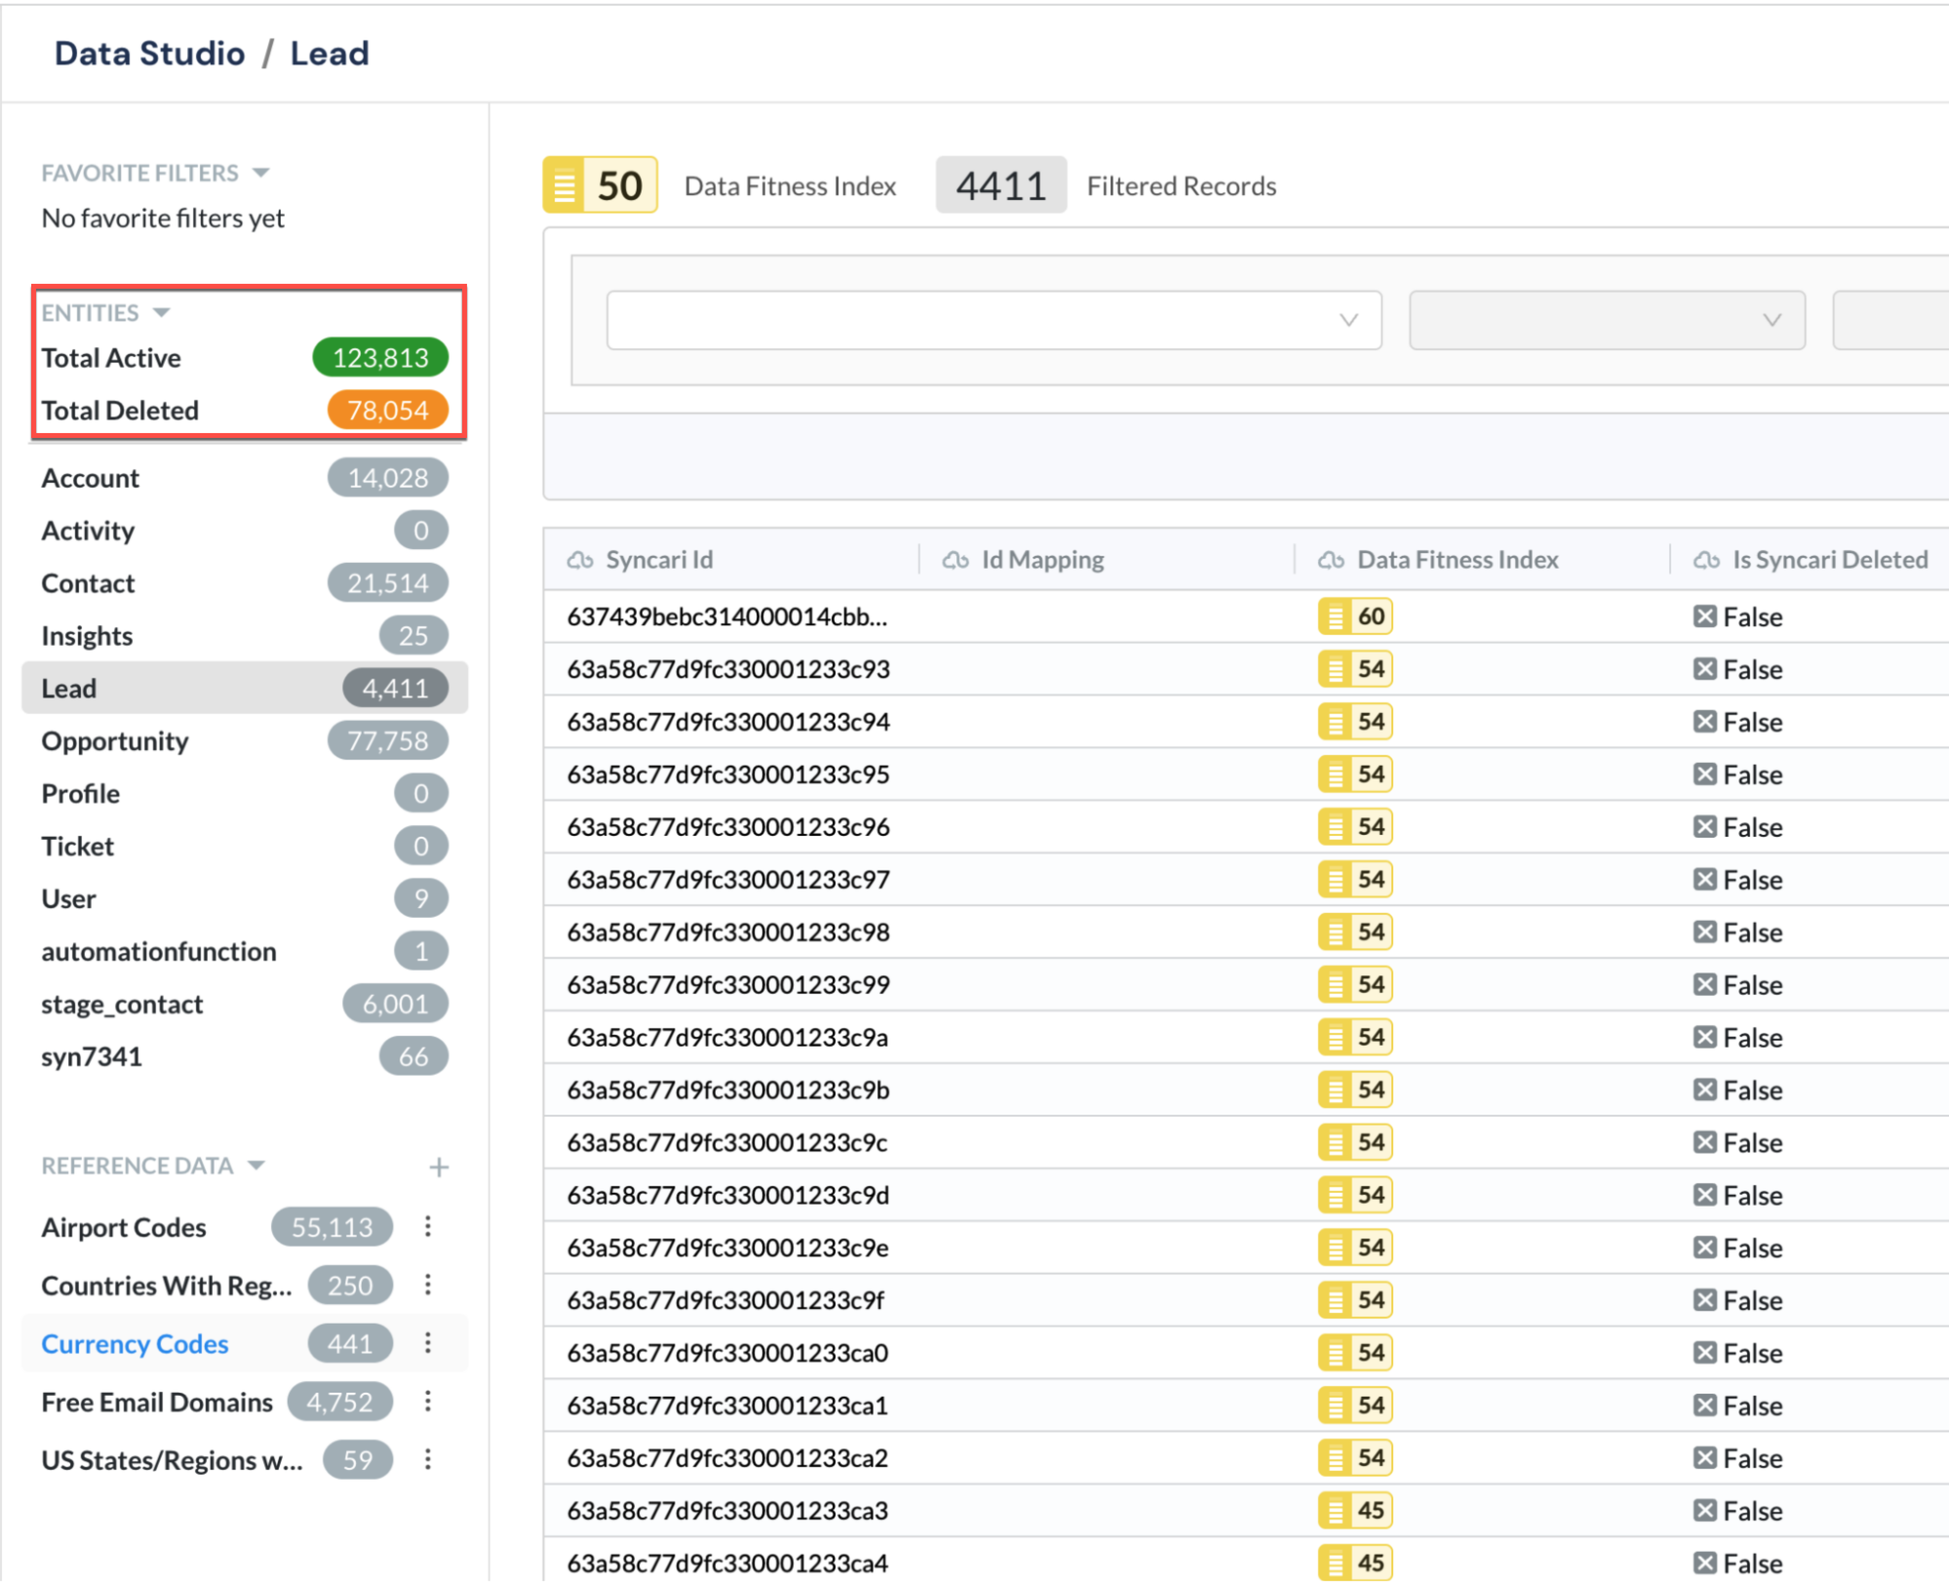Open Countries With Reg... reference data
The height and width of the screenshot is (1582, 1949).
pyautogui.click(x=167, y=1286)
